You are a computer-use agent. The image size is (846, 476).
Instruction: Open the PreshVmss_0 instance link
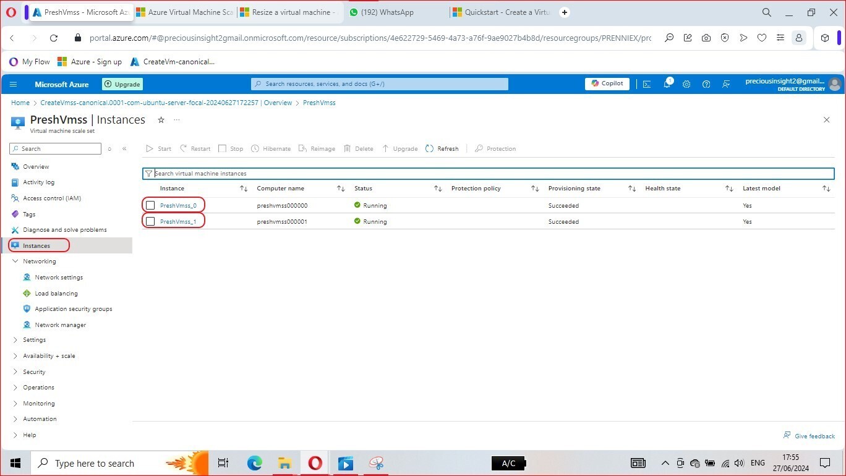(x=178, y=205)
